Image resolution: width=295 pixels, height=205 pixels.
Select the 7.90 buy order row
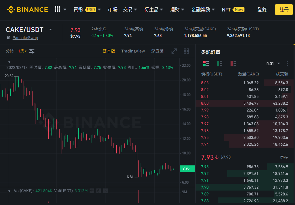244,187
